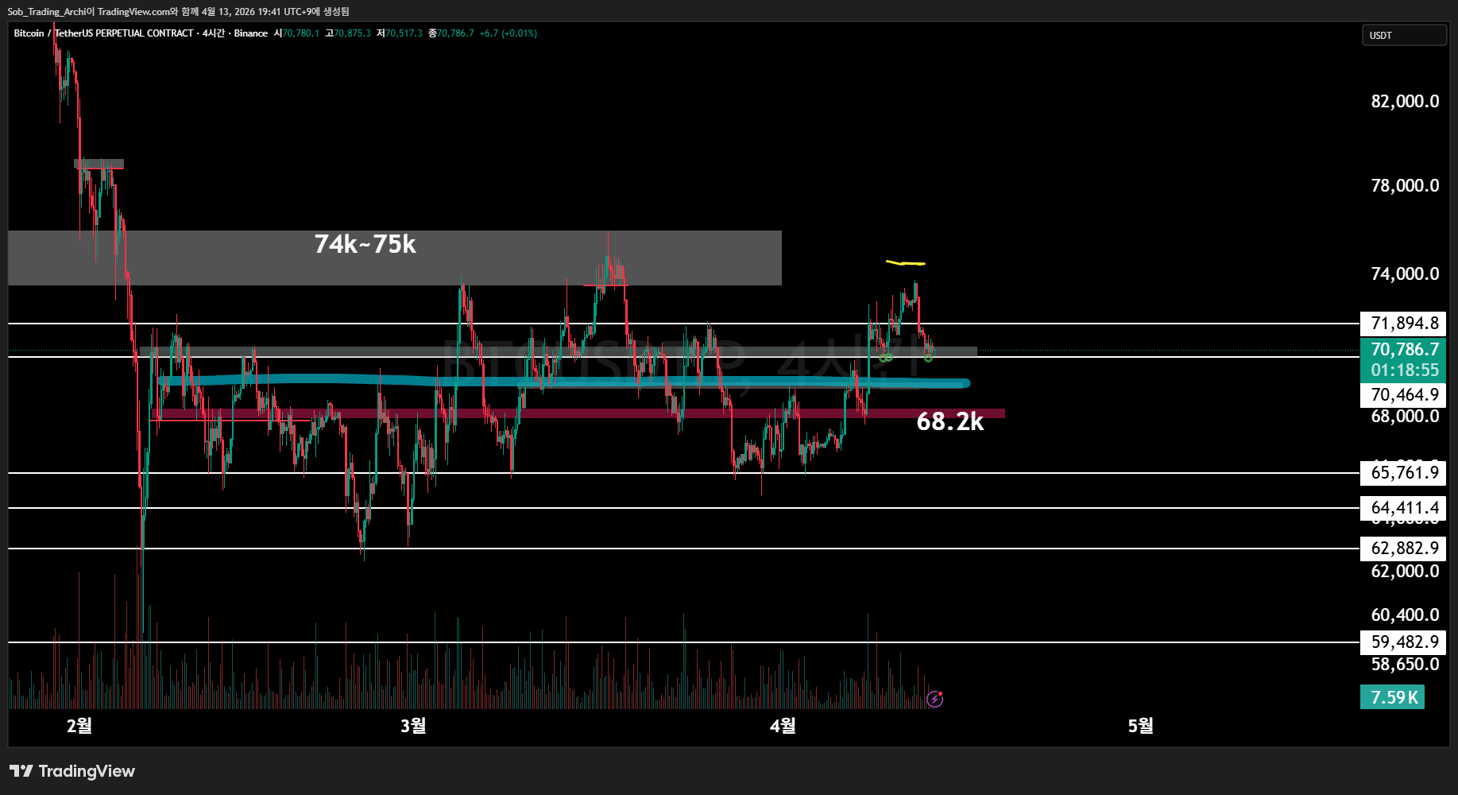The image size is (1458, 795).
Task: Click the 74k~75k zone label
Action: (365, 244)
